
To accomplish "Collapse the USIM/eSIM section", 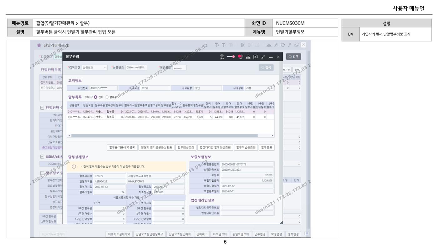I will pos(43,156).
